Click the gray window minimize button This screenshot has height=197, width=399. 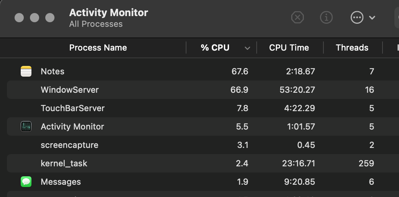pos(35,18)
